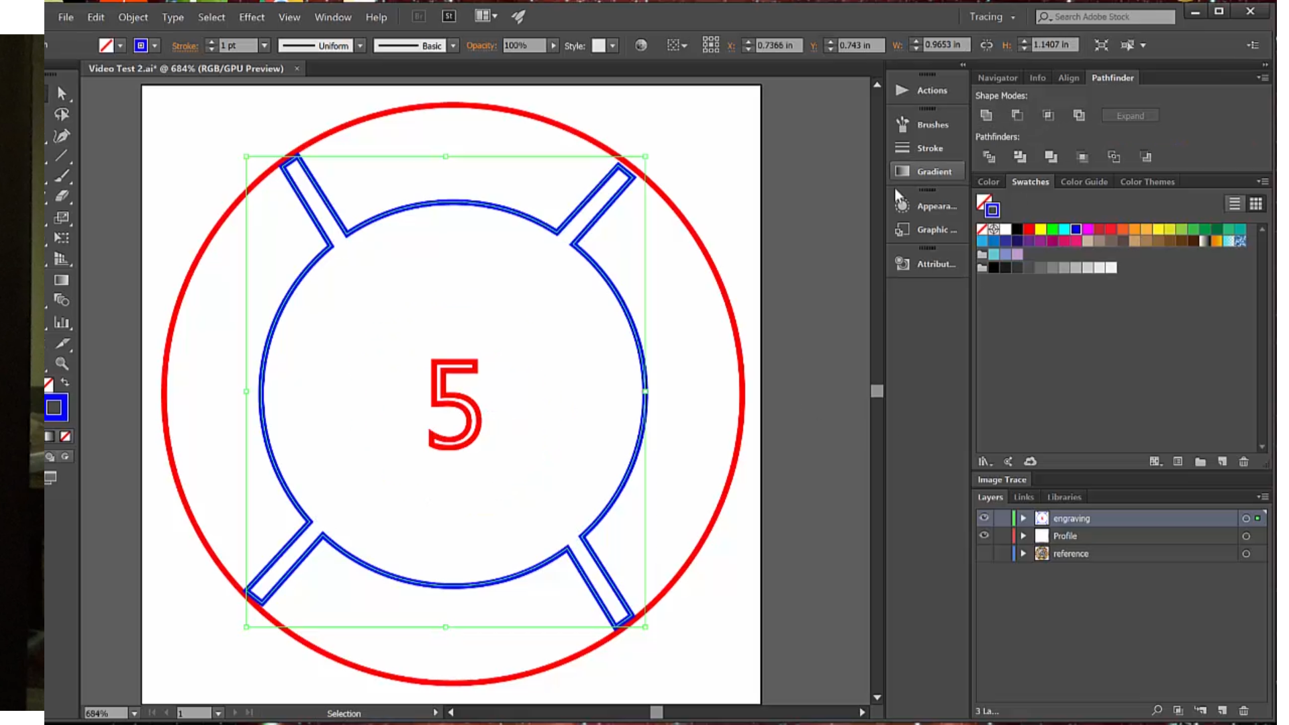
Task: Open the stroke weight dropdown
Action: pos(265,46)
